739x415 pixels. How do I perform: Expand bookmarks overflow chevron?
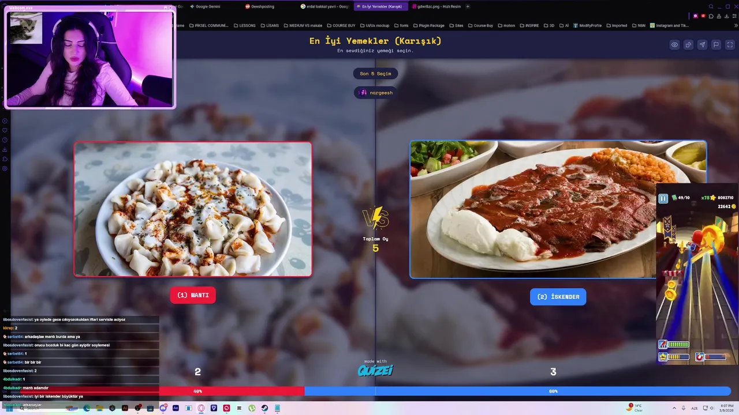pyautogui.click(x=736, y=25)
